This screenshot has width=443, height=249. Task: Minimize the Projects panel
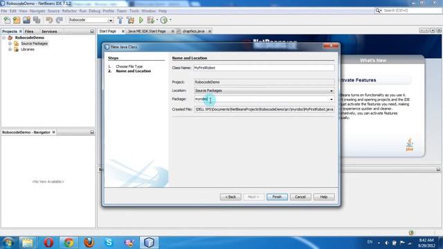tap(92, 31)
